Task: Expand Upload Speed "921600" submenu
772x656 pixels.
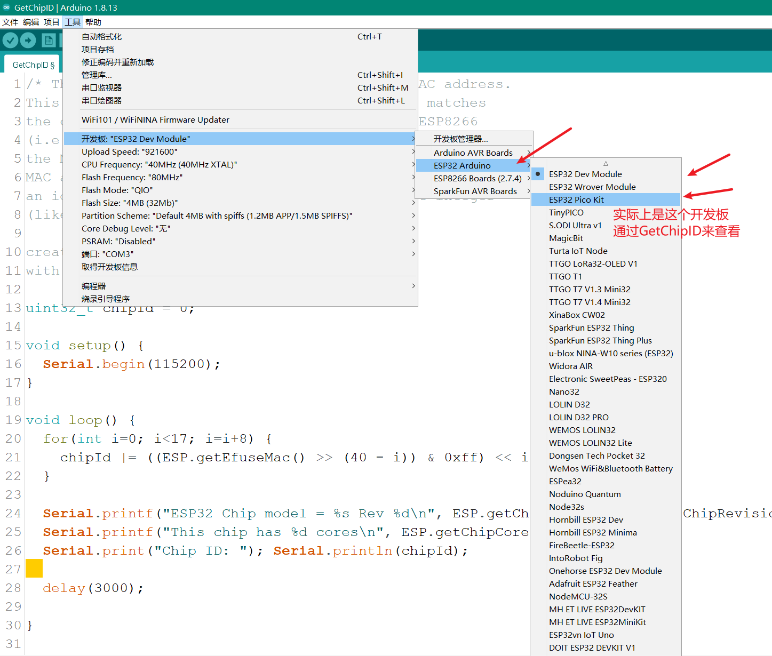Action: pyautogui.click(x=240, y=151)
